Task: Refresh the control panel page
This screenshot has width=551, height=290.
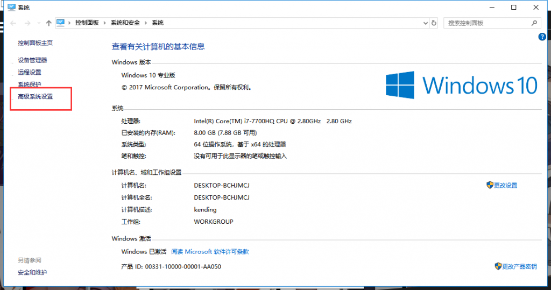Action: [x=434, y=23]
